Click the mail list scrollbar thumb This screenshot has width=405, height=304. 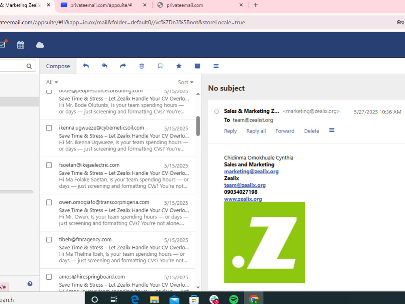click(x=198, y=126)
